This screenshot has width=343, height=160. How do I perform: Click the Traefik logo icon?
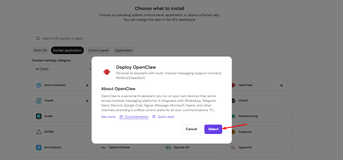click(x=39, y=101)
